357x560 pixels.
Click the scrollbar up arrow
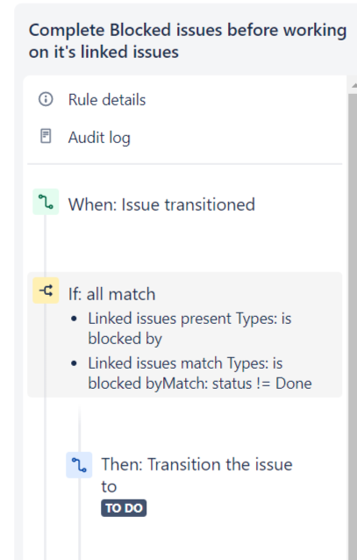pos(353,86)
